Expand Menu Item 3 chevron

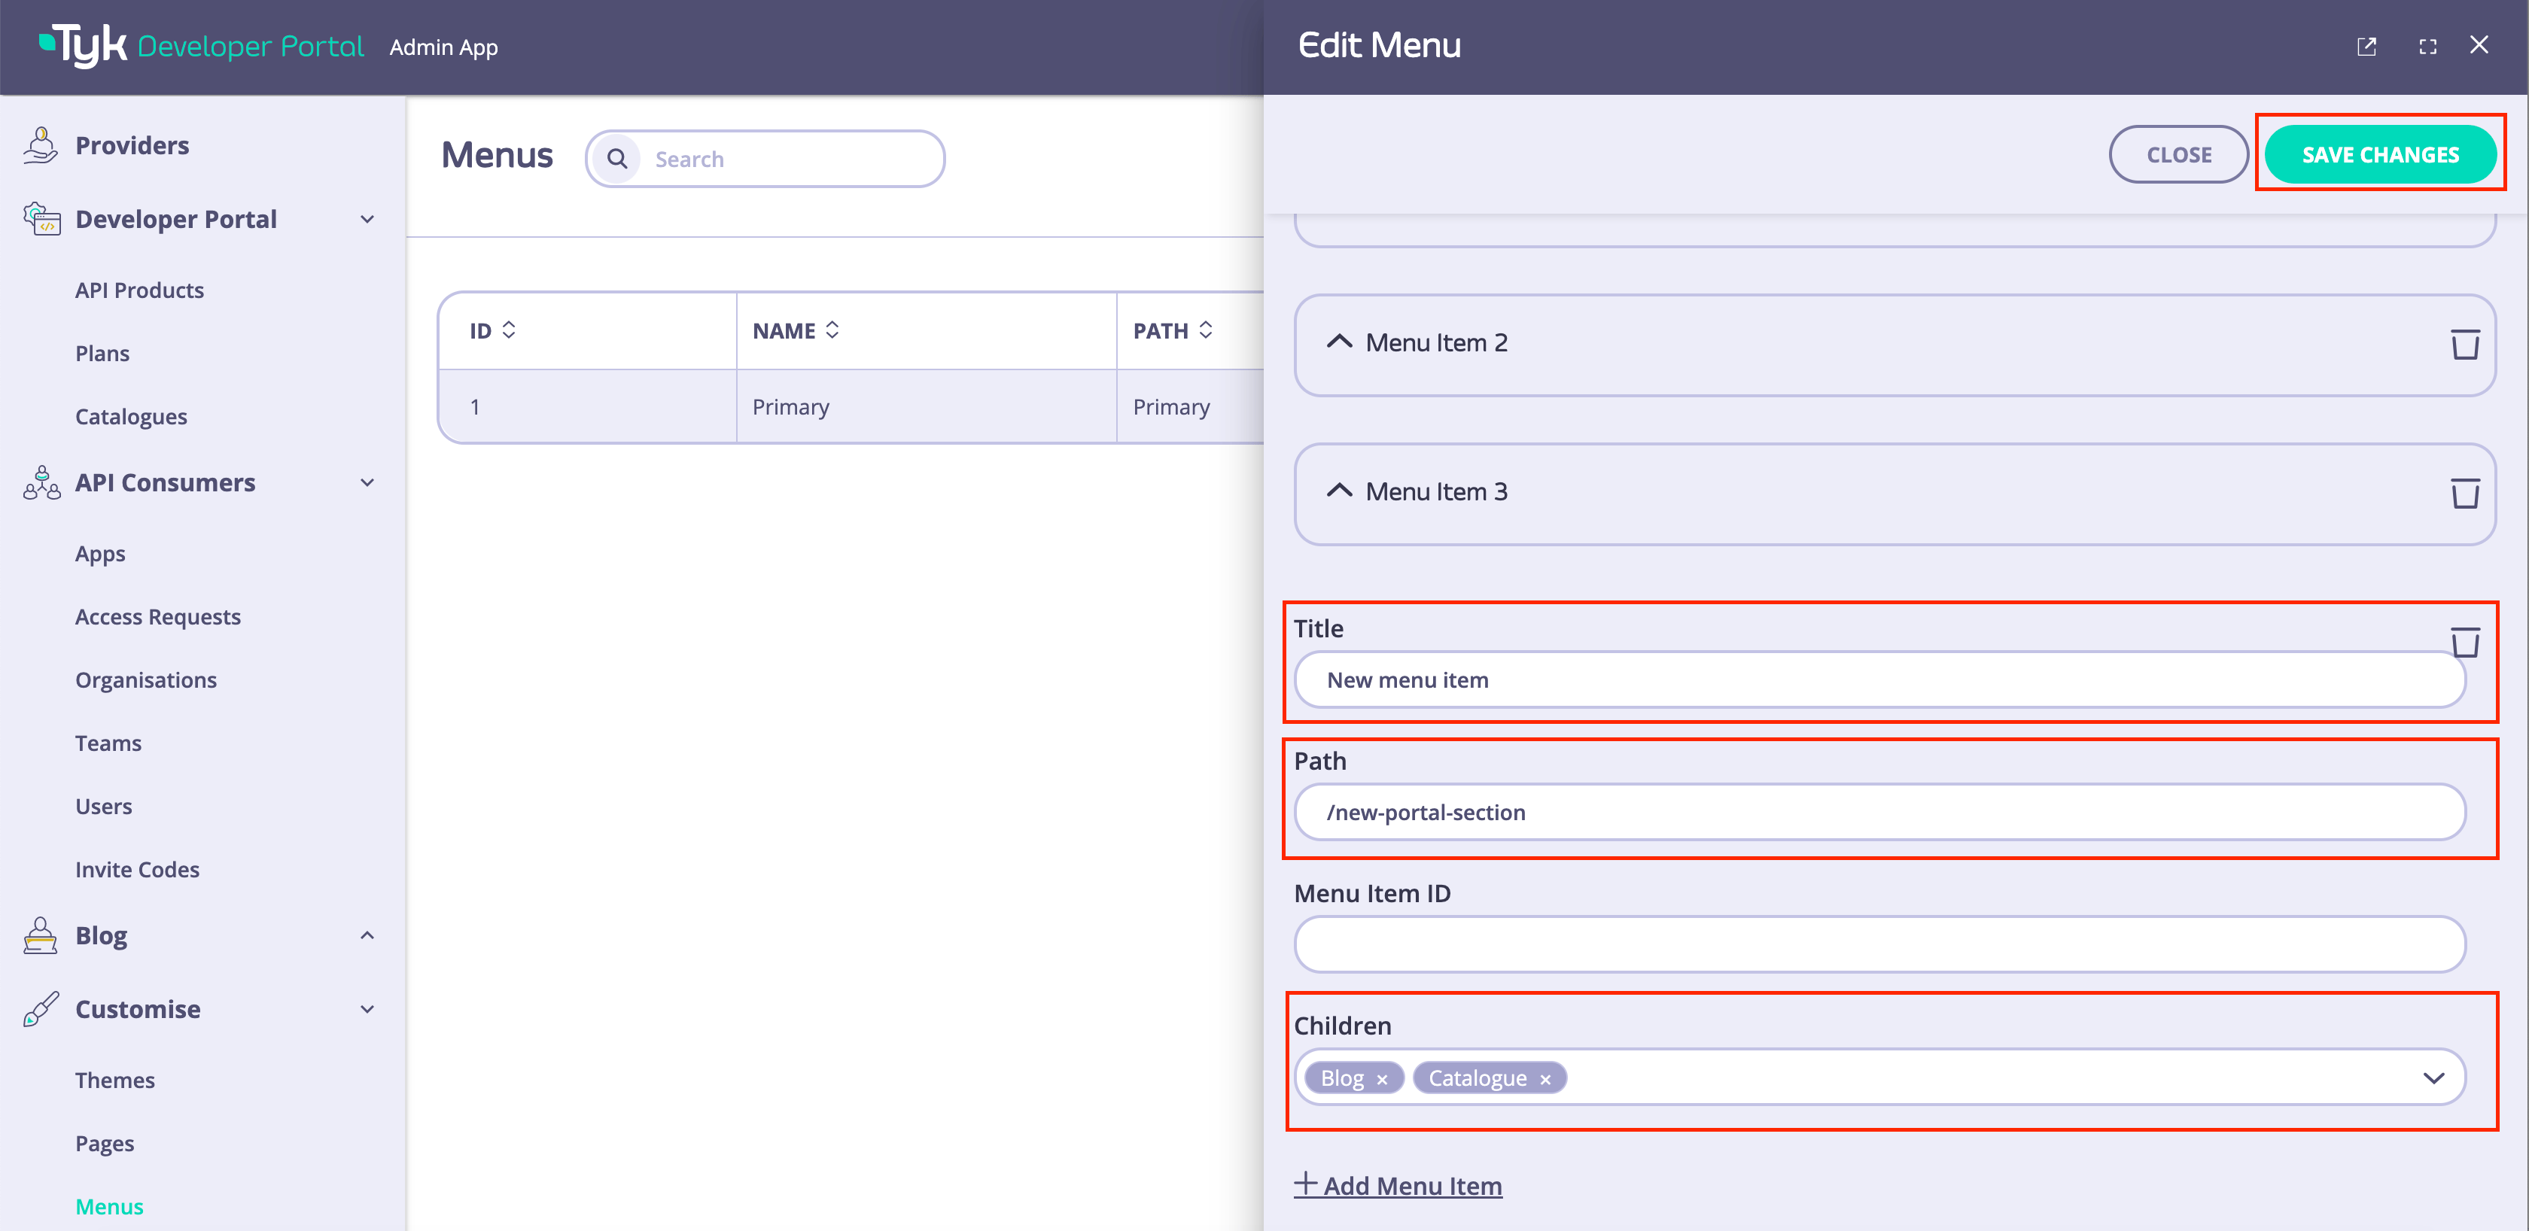[1339, 491]
